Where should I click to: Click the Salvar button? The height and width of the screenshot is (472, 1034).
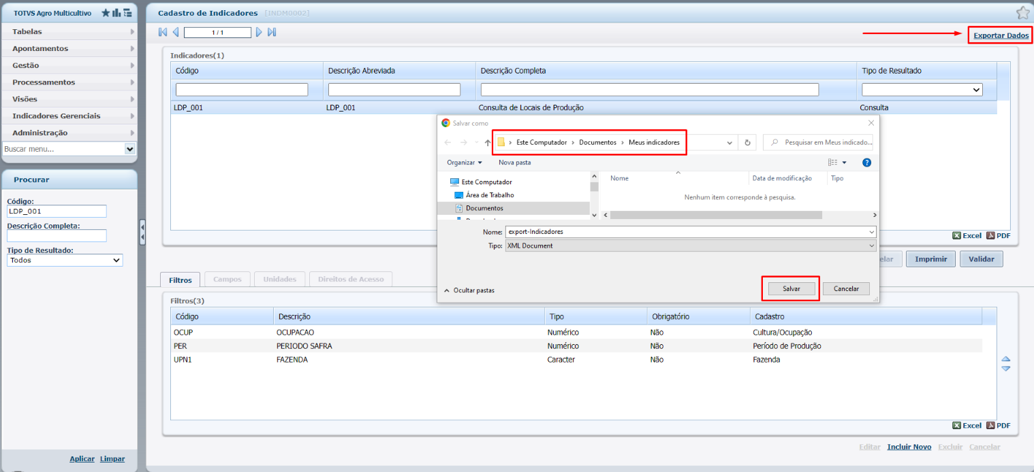[x=792, y=289]
